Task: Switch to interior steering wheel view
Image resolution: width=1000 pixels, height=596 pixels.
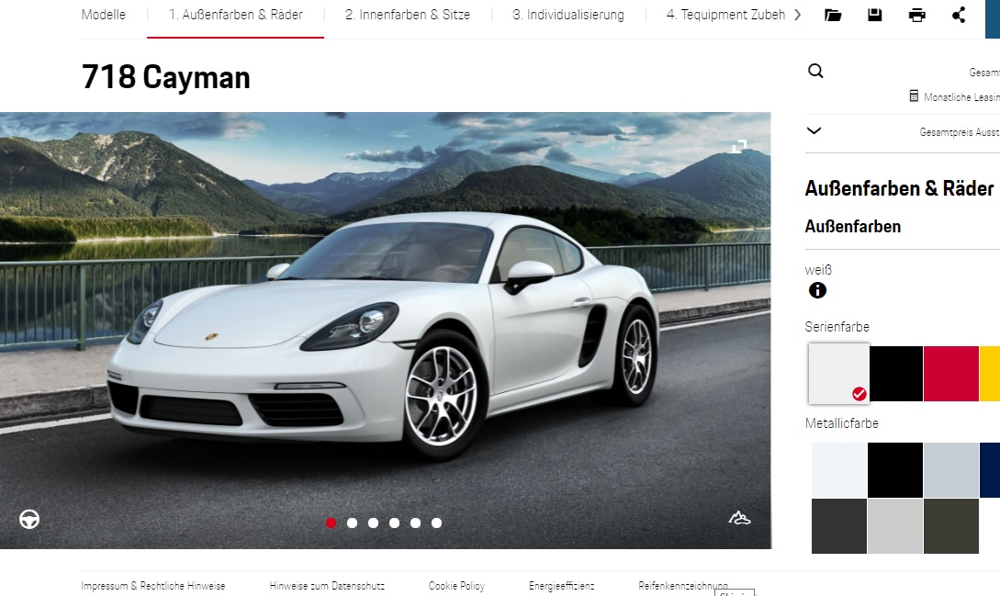Action: coord(29,520)
